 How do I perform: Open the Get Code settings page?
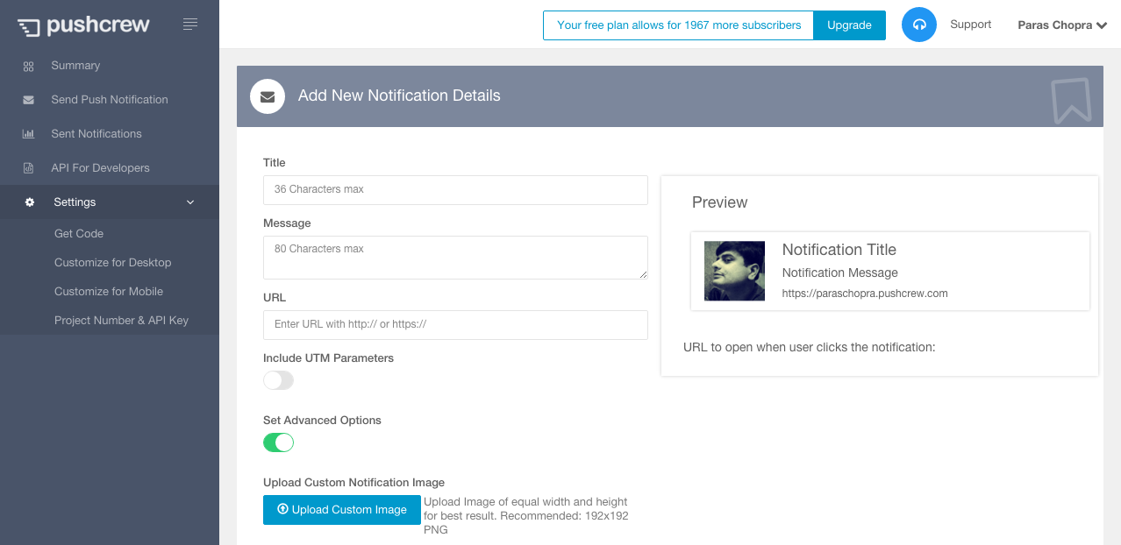(x=79, y=234)
